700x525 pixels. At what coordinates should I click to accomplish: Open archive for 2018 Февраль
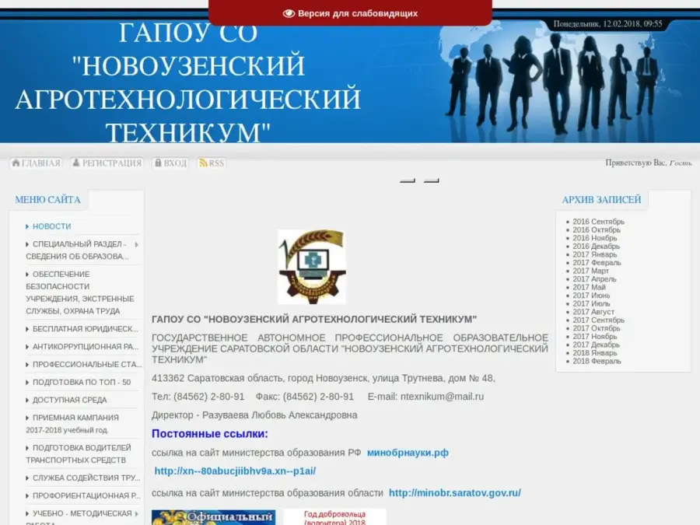click(597, 361)
